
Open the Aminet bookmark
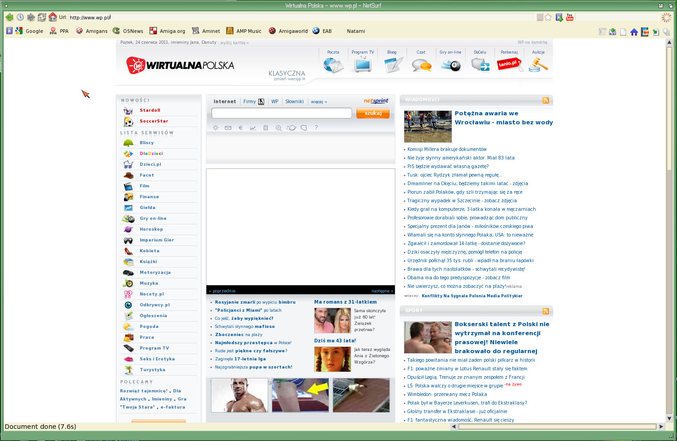(206, 31)
